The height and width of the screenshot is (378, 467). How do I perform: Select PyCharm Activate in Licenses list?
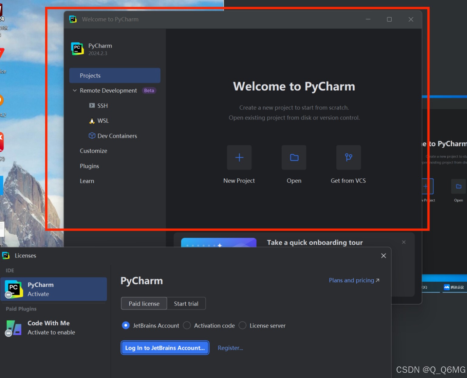(54, 289)
